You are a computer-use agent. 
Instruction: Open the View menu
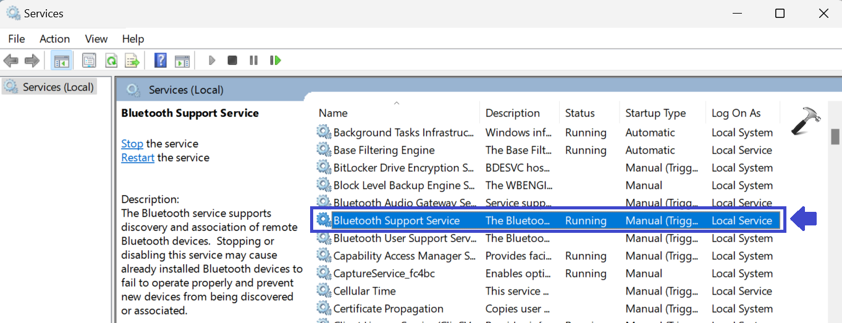click(x=96, y=39)
